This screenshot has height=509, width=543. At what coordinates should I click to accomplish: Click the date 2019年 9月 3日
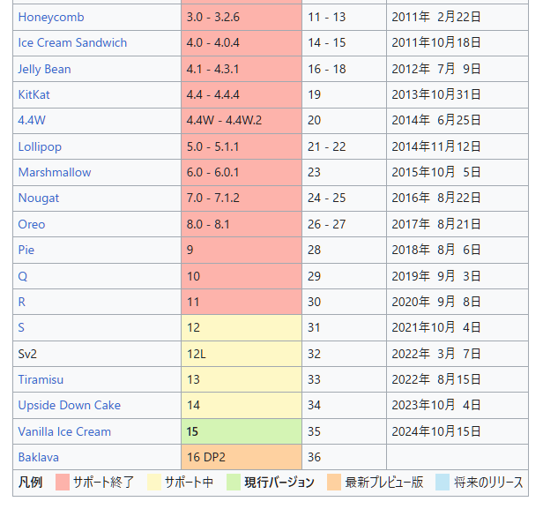[x=436, y=276]
